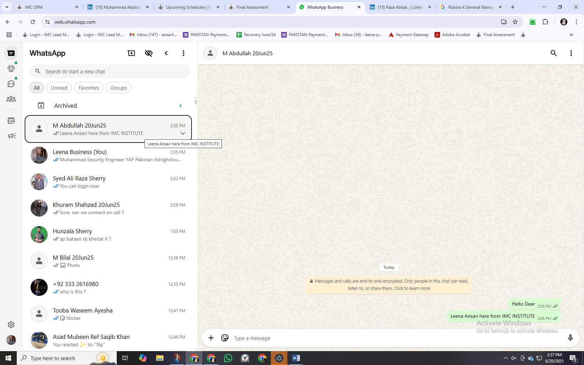584x365 pixels.
Task: Open Khuram Shahzad 20Jun25 chat
Action: click(108, 208)
